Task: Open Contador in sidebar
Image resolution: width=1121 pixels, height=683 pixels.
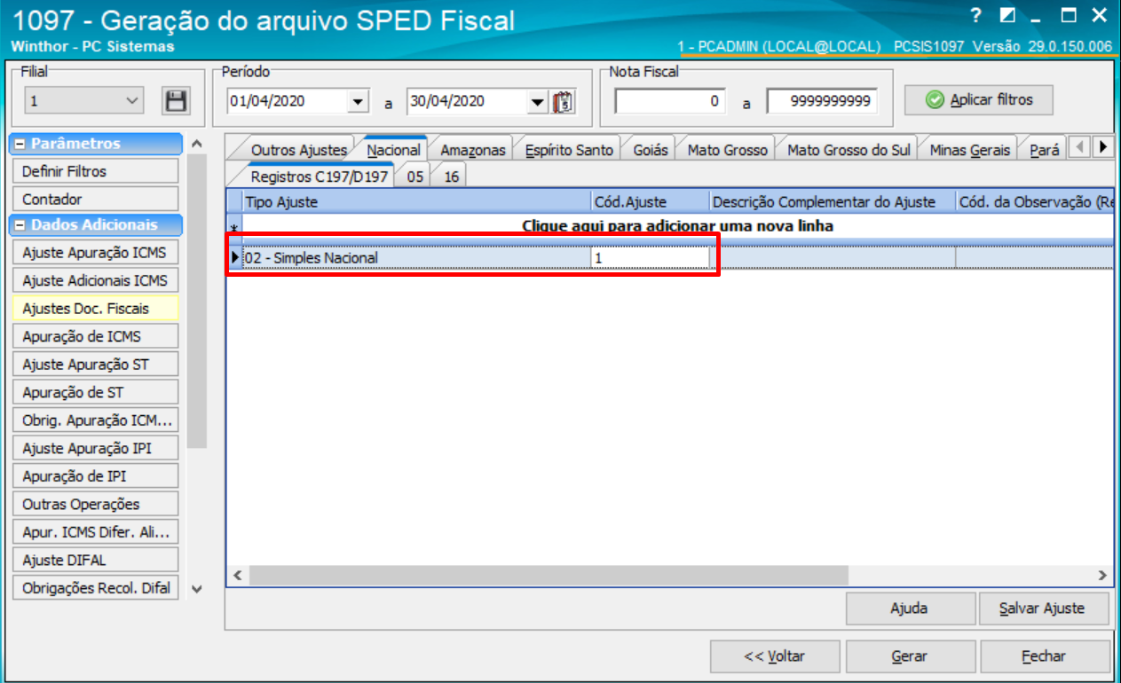Action: tap(96, 200)
